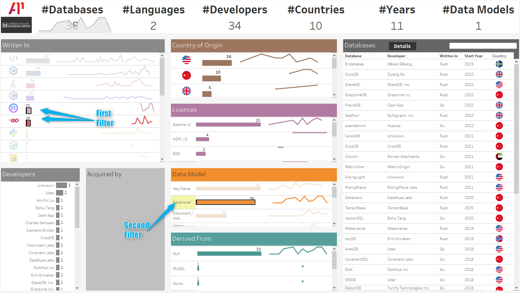The width and height of the screenshot is (520, 293).
Task: Click the Endatabas database name
Action: point(354,64)
